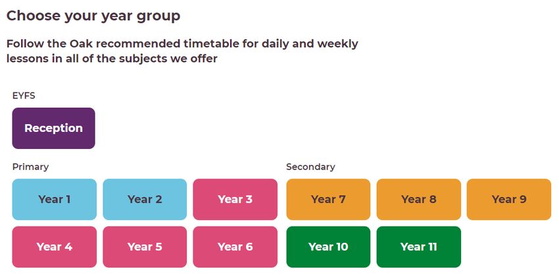Screen dimensions: 559x277
Task: Click the 'lessons in all of the subjects' line
Action: tap(112, 58)
